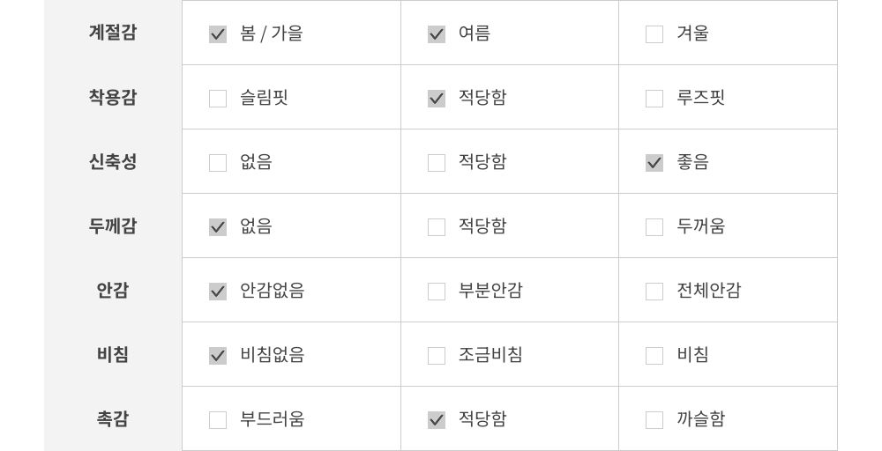Click the 촉감 row header label

113,419
